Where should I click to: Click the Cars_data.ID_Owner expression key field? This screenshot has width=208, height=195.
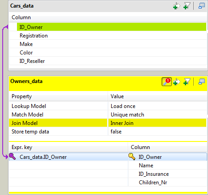pos(68,157)
